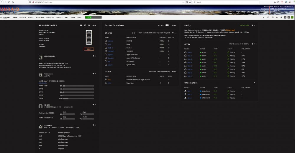Click Hide details link under Processor
This screenshot has width=295, height=153.
coord(42,83)
